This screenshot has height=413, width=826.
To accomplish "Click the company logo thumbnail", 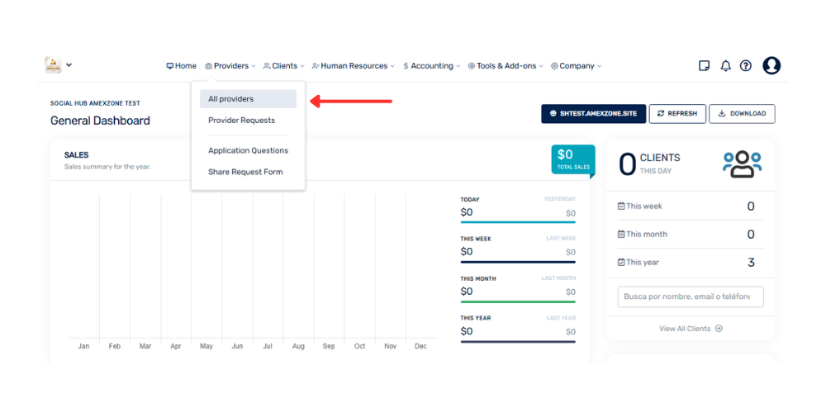I will (x=53, y=64).
